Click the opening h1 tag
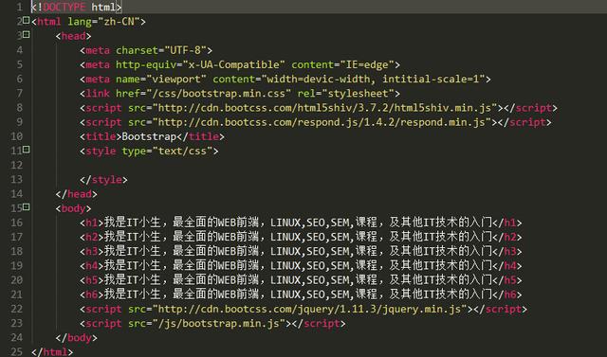 (92, 223)
